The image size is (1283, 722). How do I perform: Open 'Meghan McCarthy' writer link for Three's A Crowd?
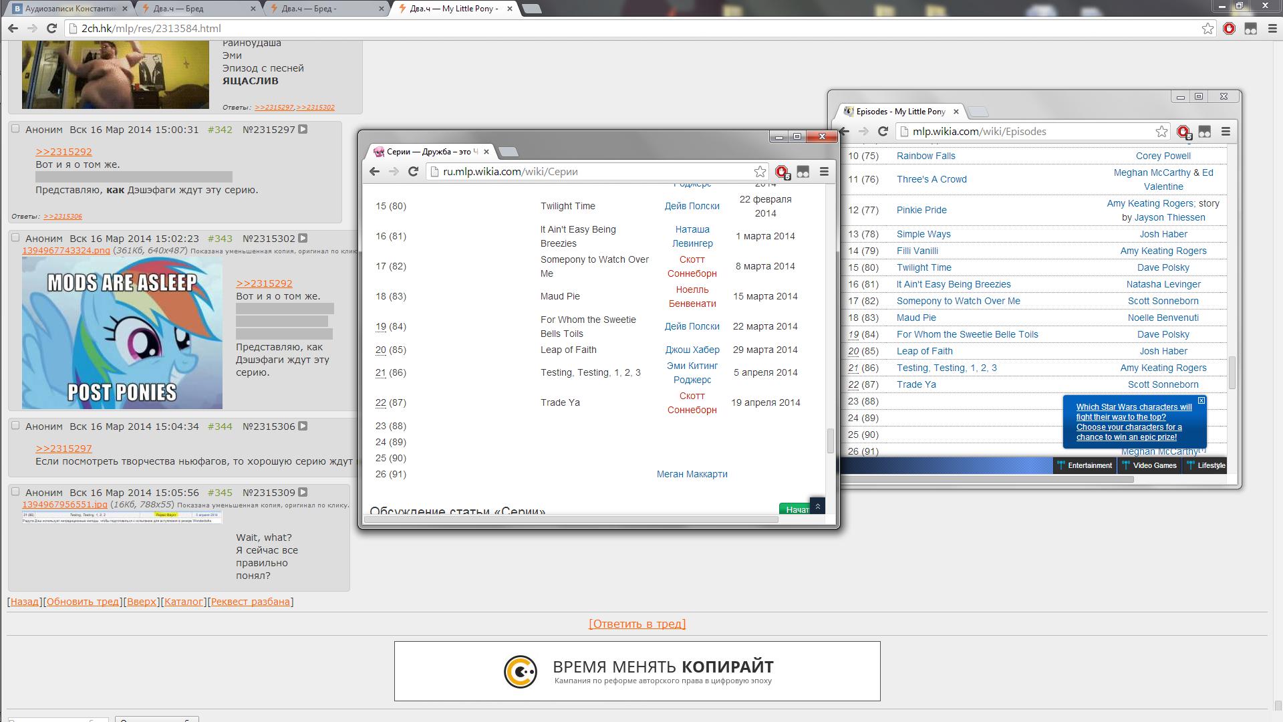(1152, 172)
